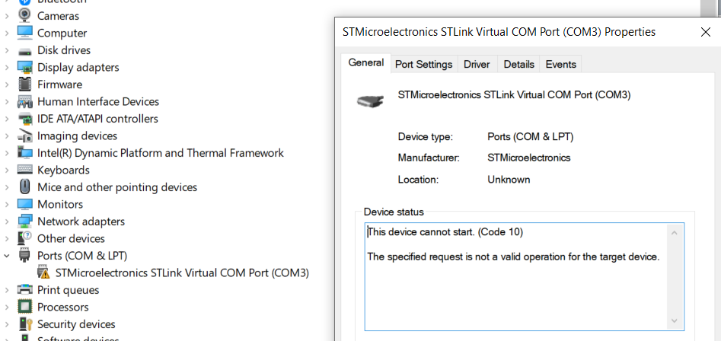The width and height of the screenshot is (721, 341).
Task: Expand the Disk drives node
Action: [6, 50]
